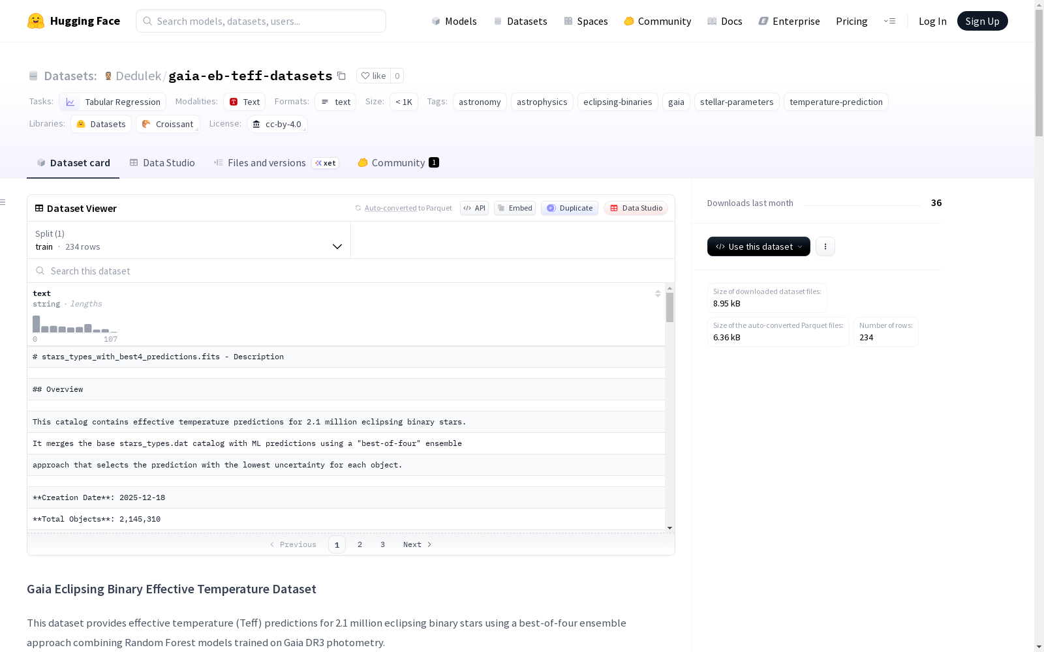This screenshot has height=652, width=1044.
Task: Open the Use this dataset dropdown
Action: 759,246
